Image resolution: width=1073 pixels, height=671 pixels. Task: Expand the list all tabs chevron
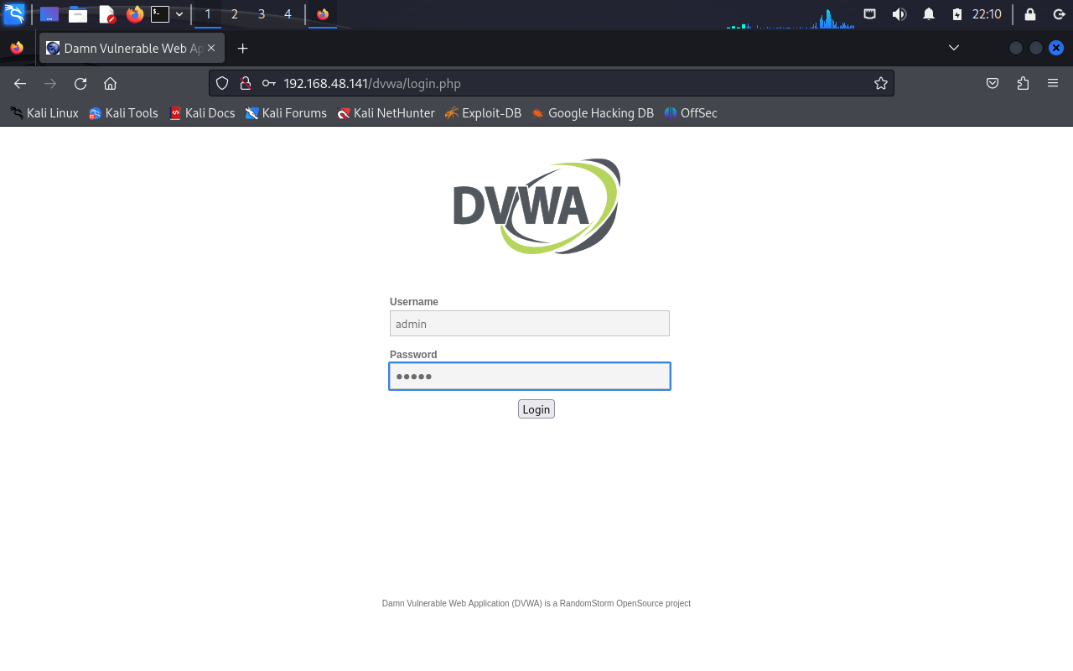tap(954, 48)
